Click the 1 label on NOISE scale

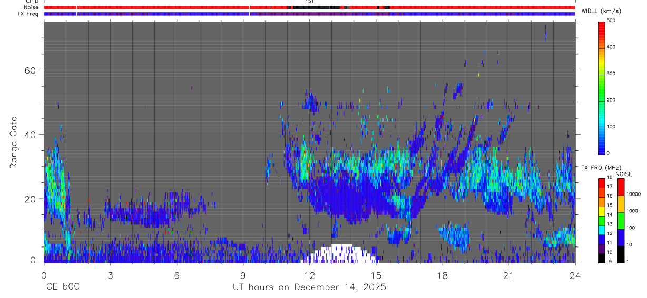[628, 262]
